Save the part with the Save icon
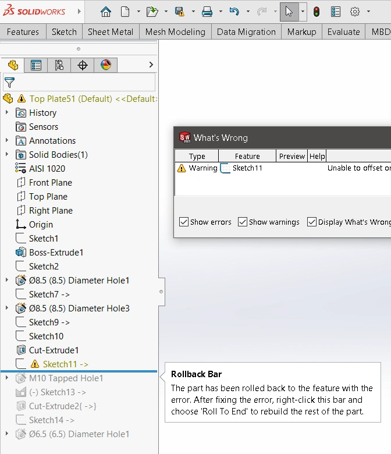This screenshot has width=391, height=454. tap(179, 12)
